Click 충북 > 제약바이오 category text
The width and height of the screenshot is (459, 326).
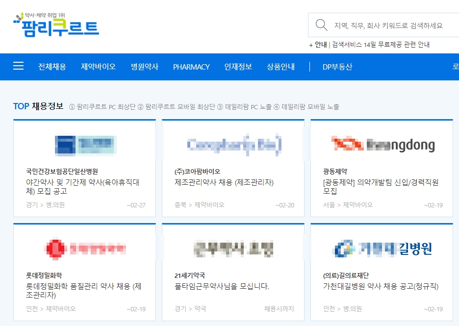coord(200,205)
